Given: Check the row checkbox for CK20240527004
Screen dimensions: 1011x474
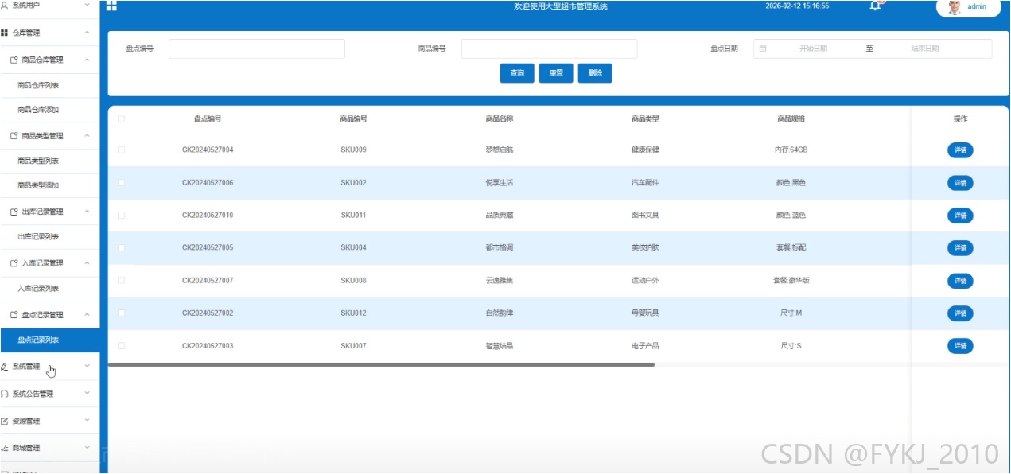Looking at the screenshot, I should 121,150.
